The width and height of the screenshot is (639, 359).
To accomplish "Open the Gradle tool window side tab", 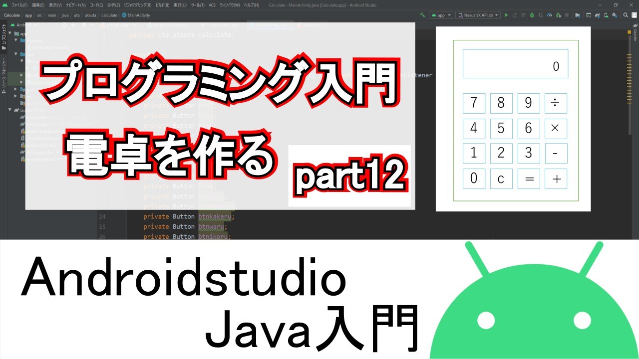I will click(635, 33).
